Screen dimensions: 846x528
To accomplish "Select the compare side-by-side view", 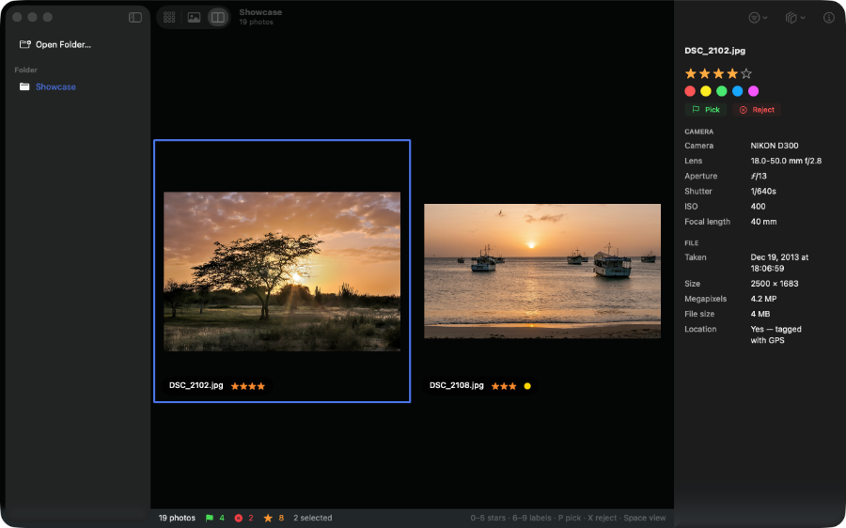I will tap(218, 17).
